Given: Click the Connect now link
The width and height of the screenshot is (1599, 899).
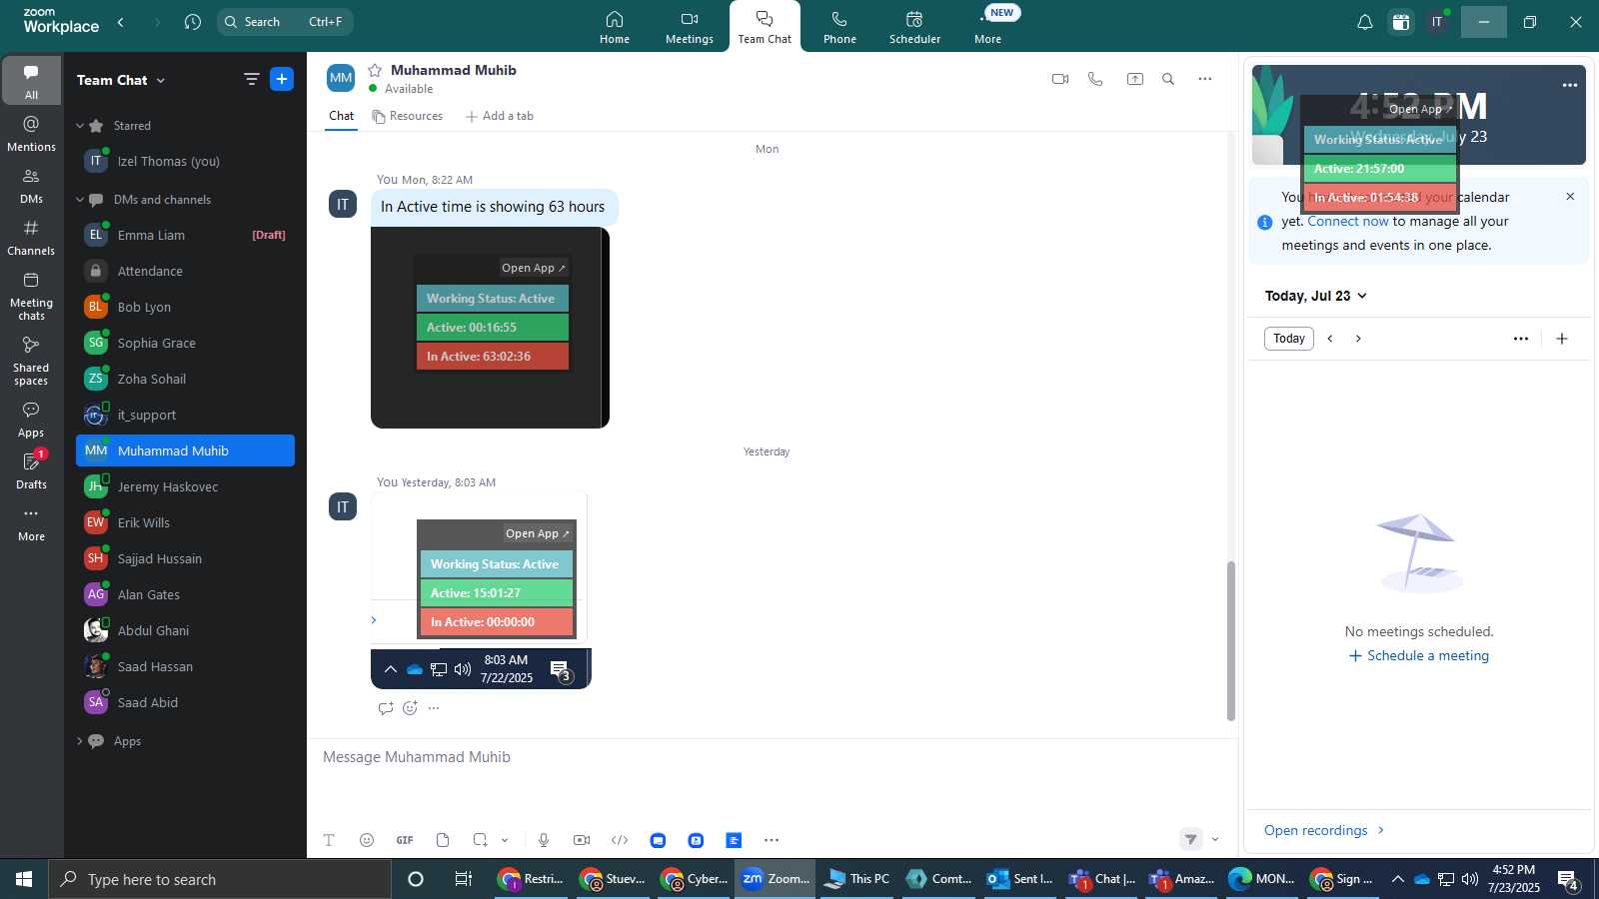Looking at the screenshot, I should 1348,221.
